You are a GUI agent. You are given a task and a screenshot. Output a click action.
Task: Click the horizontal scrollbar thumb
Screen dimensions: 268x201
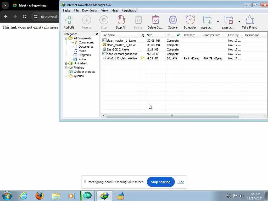pos(172,115)
